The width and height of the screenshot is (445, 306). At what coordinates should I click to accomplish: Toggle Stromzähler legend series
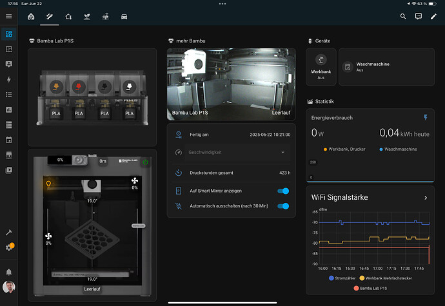[x=342, y=278]
